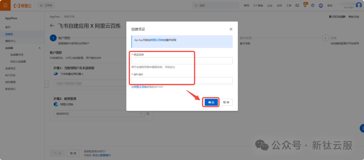The width and height of the screenshot is (364, 160).
Task: Open the 企业 menu
Action: click(270, 6)
